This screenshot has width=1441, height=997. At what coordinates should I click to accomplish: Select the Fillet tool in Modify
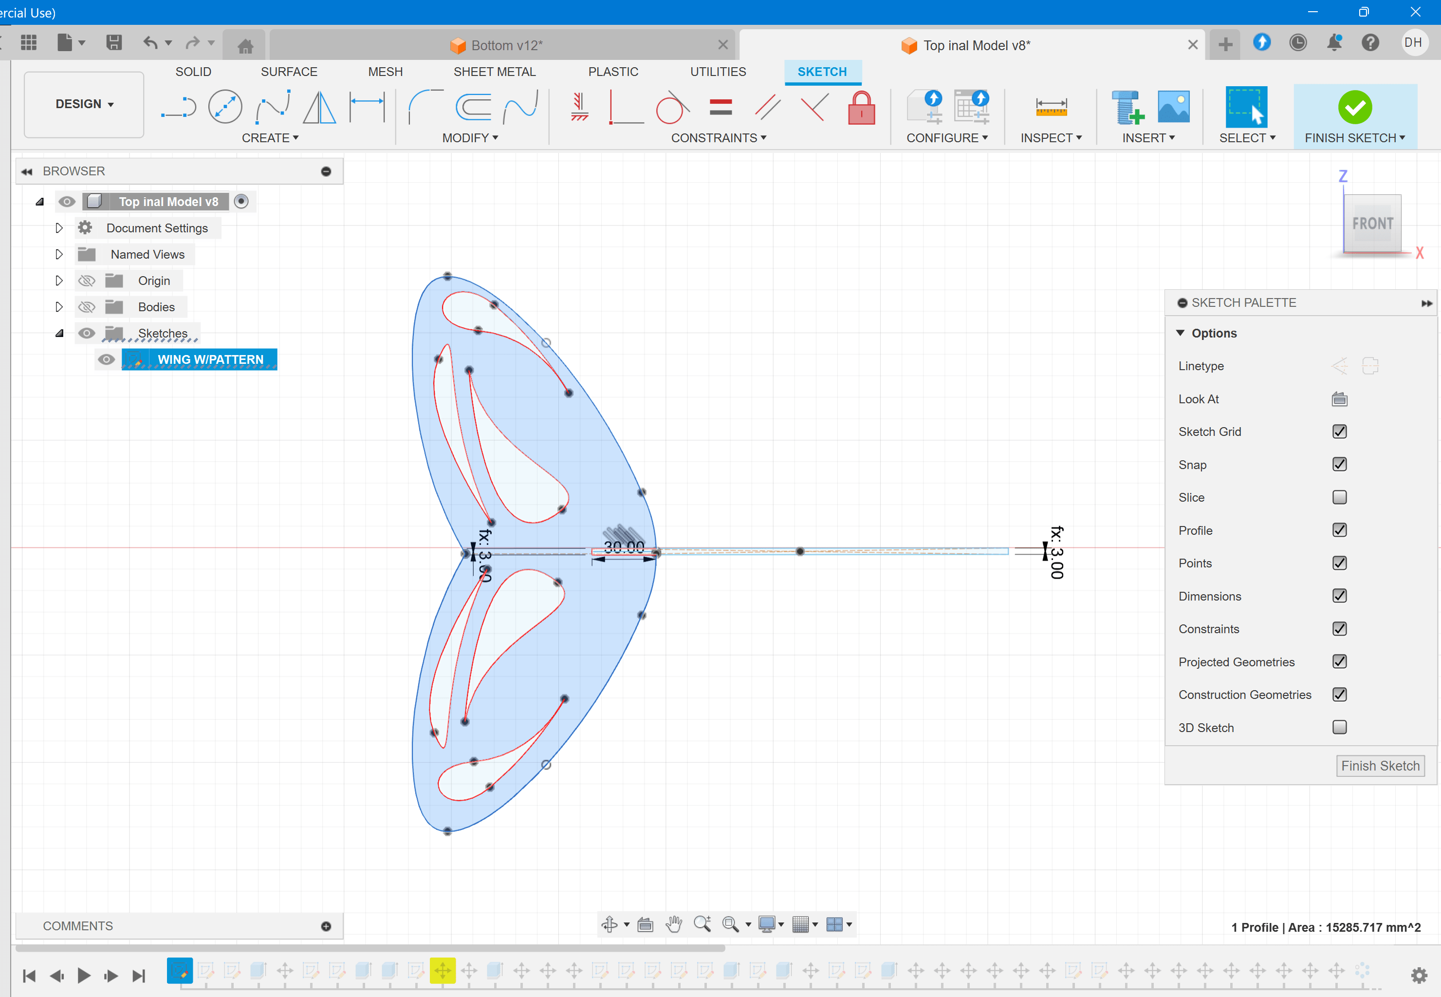[426, 107]
